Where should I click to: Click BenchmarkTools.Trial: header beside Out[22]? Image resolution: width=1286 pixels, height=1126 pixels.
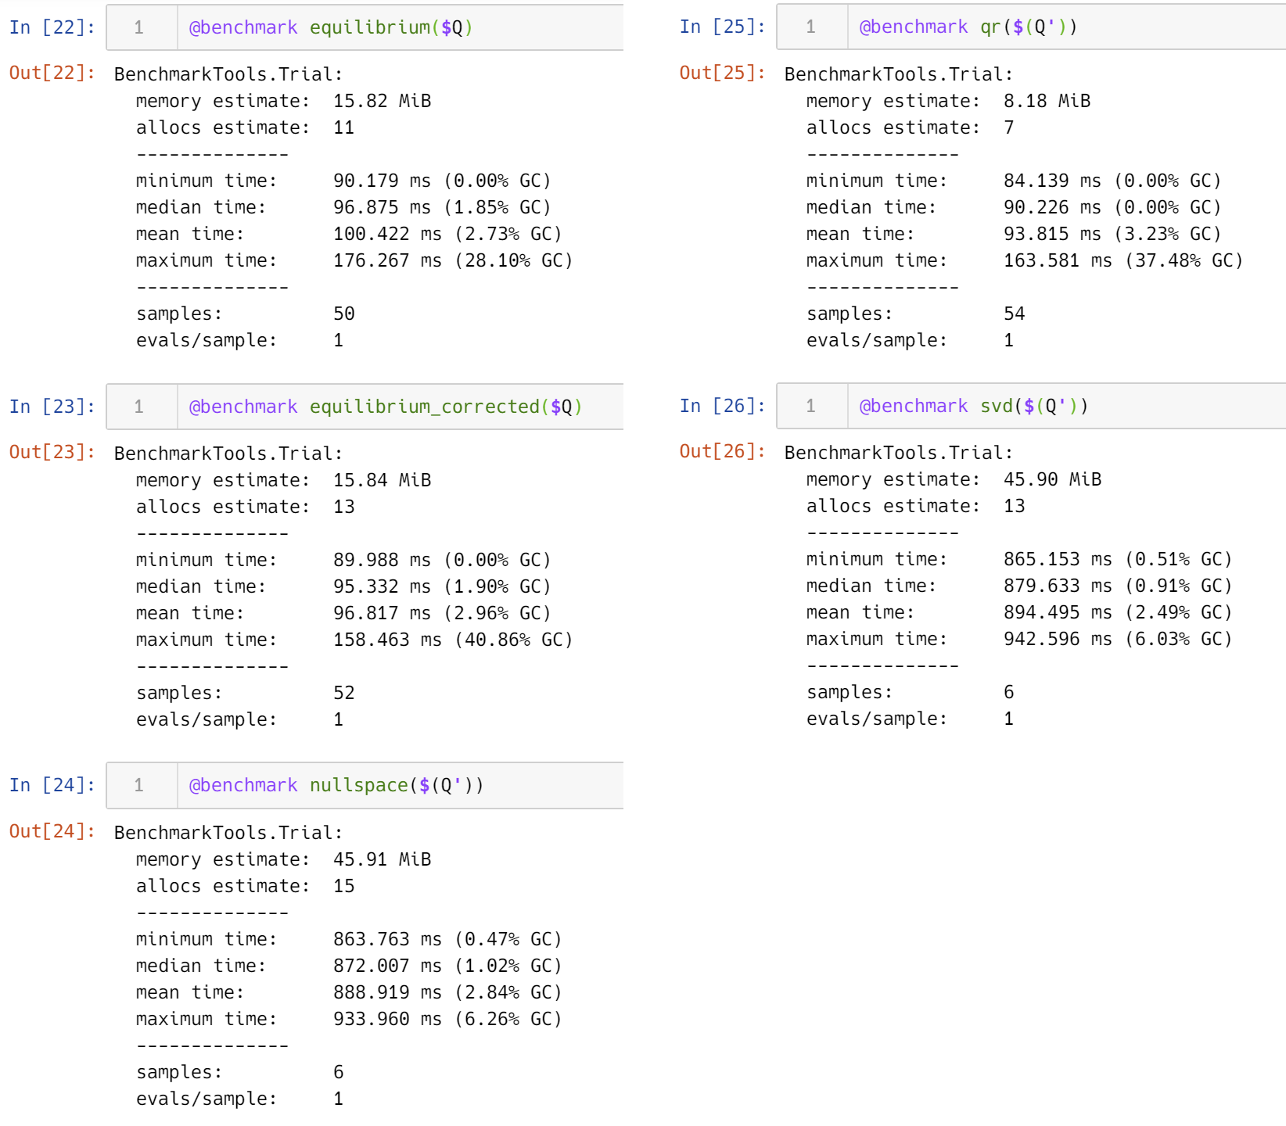(228, 74)
